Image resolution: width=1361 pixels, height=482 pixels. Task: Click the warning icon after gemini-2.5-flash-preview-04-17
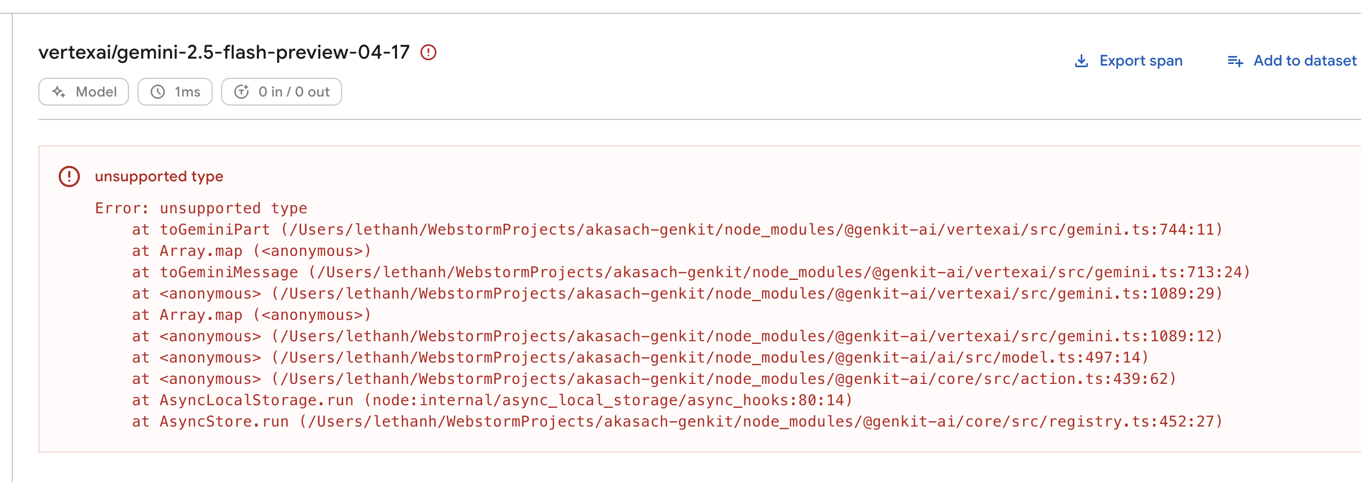pyautogui.click(x=428, y=53)
